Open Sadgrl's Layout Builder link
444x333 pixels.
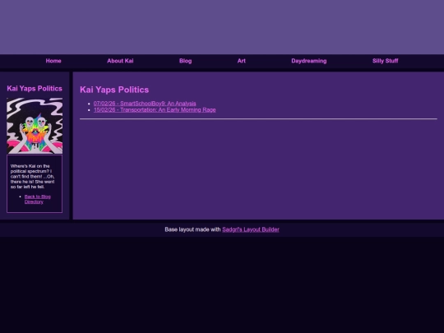pos(251,229)
